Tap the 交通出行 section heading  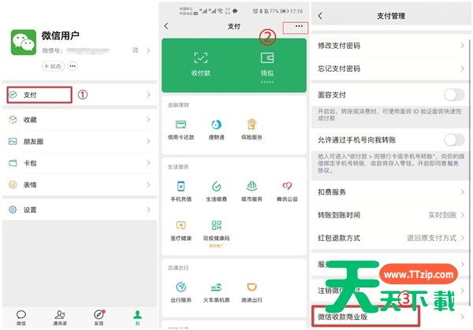(x=178, y=268)
